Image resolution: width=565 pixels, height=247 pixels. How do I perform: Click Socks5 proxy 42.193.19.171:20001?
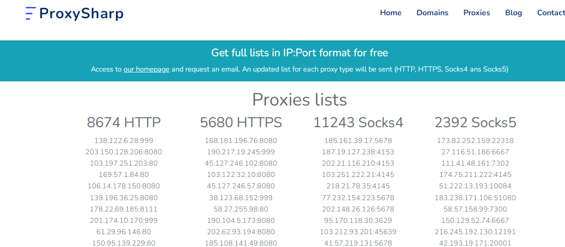point(476,243)
